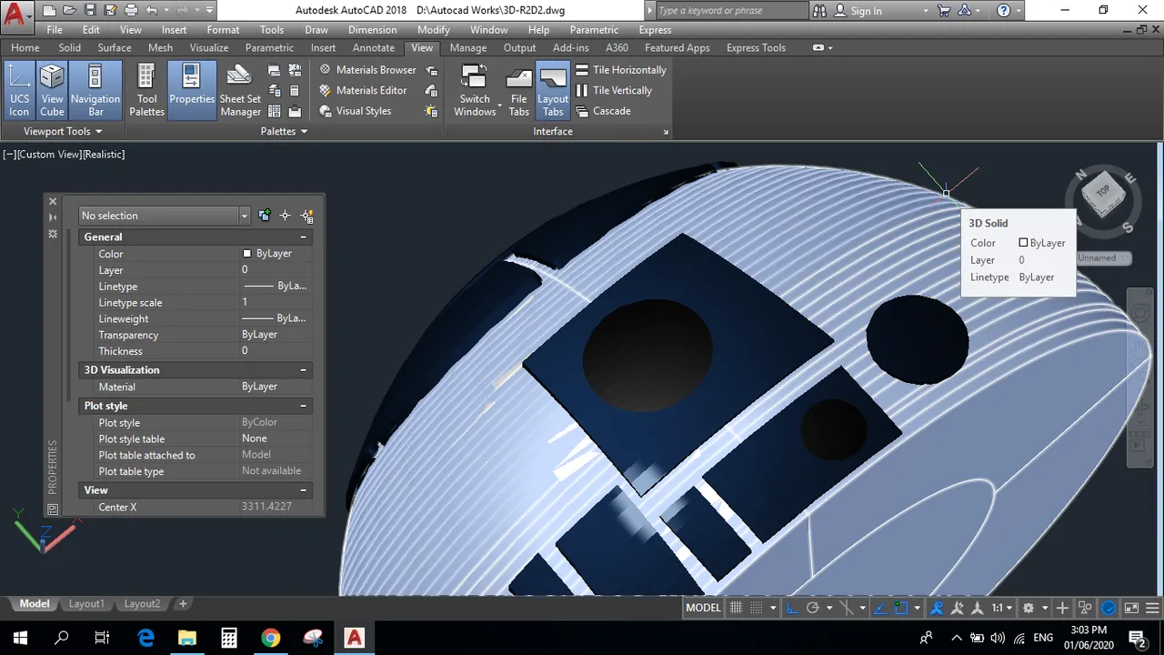Switch to the Layout1 tab

(x=86, y=604)
